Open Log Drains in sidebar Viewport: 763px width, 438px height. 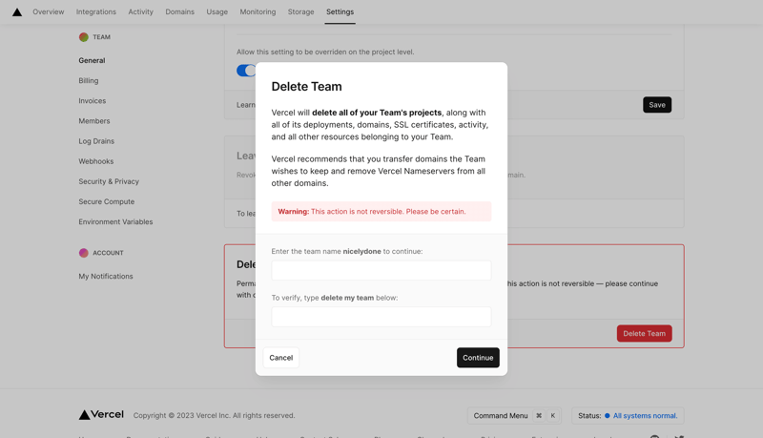click(96, 141)
